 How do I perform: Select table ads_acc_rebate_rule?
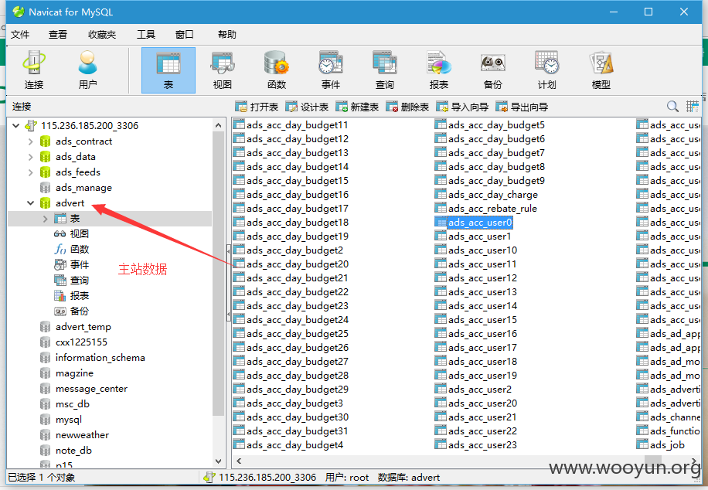492,209
